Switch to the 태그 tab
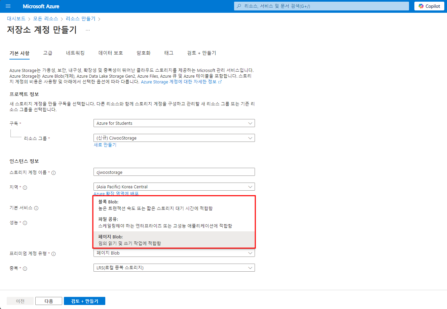 tap(169, 53)
